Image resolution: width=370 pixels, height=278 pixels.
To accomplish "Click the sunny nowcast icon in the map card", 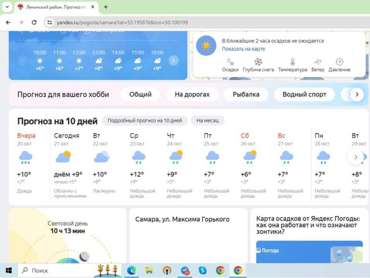I will [206, 46].
